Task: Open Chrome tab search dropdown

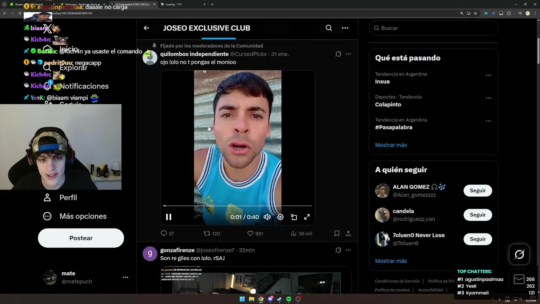Action: point(4,4)
